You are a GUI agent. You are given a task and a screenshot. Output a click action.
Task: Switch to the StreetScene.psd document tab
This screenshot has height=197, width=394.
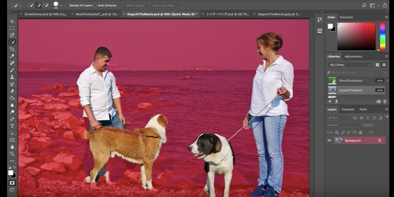(x=46, y=14)
